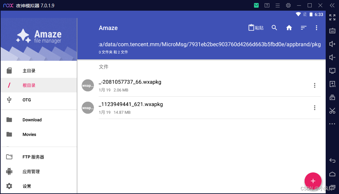This screenshot has width=339, height=194.
Task: Open 主目录 in the sidebar
Action: coord(39,71)
